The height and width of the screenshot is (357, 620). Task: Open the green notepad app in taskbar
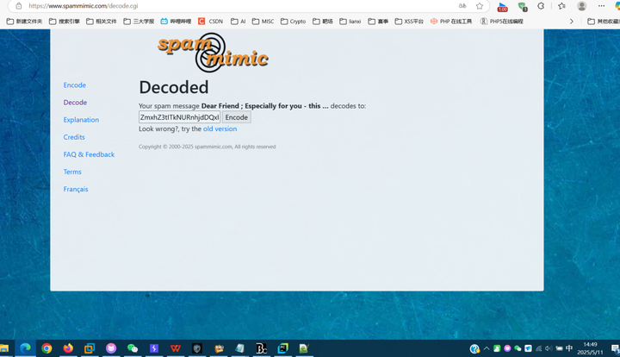coord(304,348)
